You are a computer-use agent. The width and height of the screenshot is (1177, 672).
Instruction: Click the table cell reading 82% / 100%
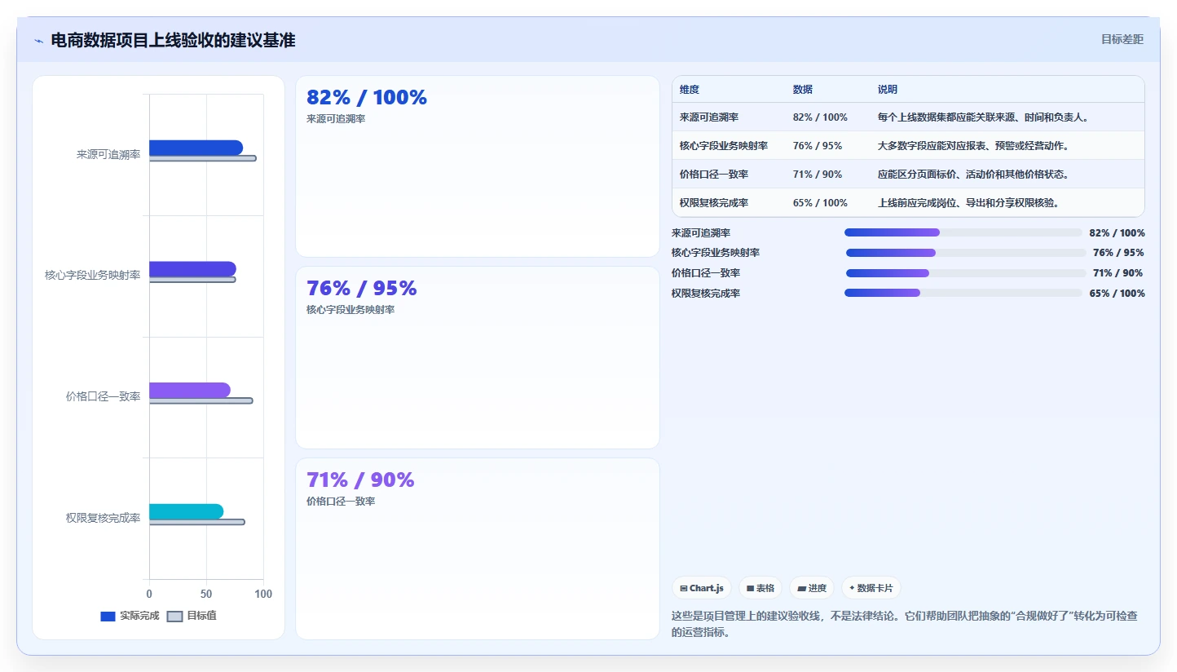[820, 117]
